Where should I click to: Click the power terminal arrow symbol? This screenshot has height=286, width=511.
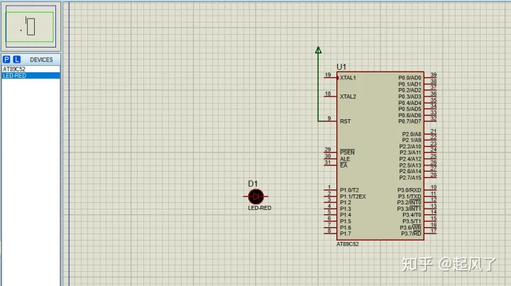[319, 50]
